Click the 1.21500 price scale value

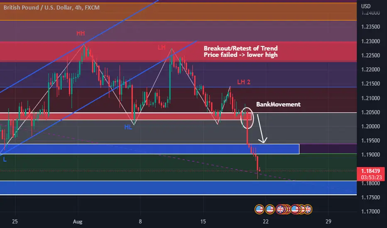pyautogui.click(x=370, y=84)
